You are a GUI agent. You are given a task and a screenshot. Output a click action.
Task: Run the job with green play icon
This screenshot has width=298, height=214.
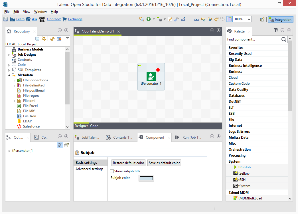pos(149,19)
